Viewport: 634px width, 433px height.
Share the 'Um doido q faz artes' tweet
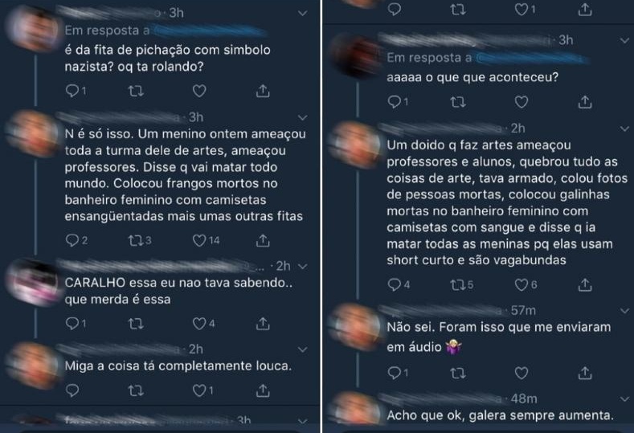coord(585,285)
